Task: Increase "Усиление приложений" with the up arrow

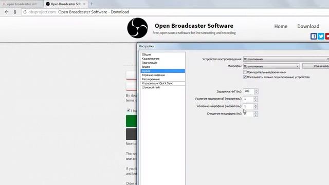Action: (255, 98)
